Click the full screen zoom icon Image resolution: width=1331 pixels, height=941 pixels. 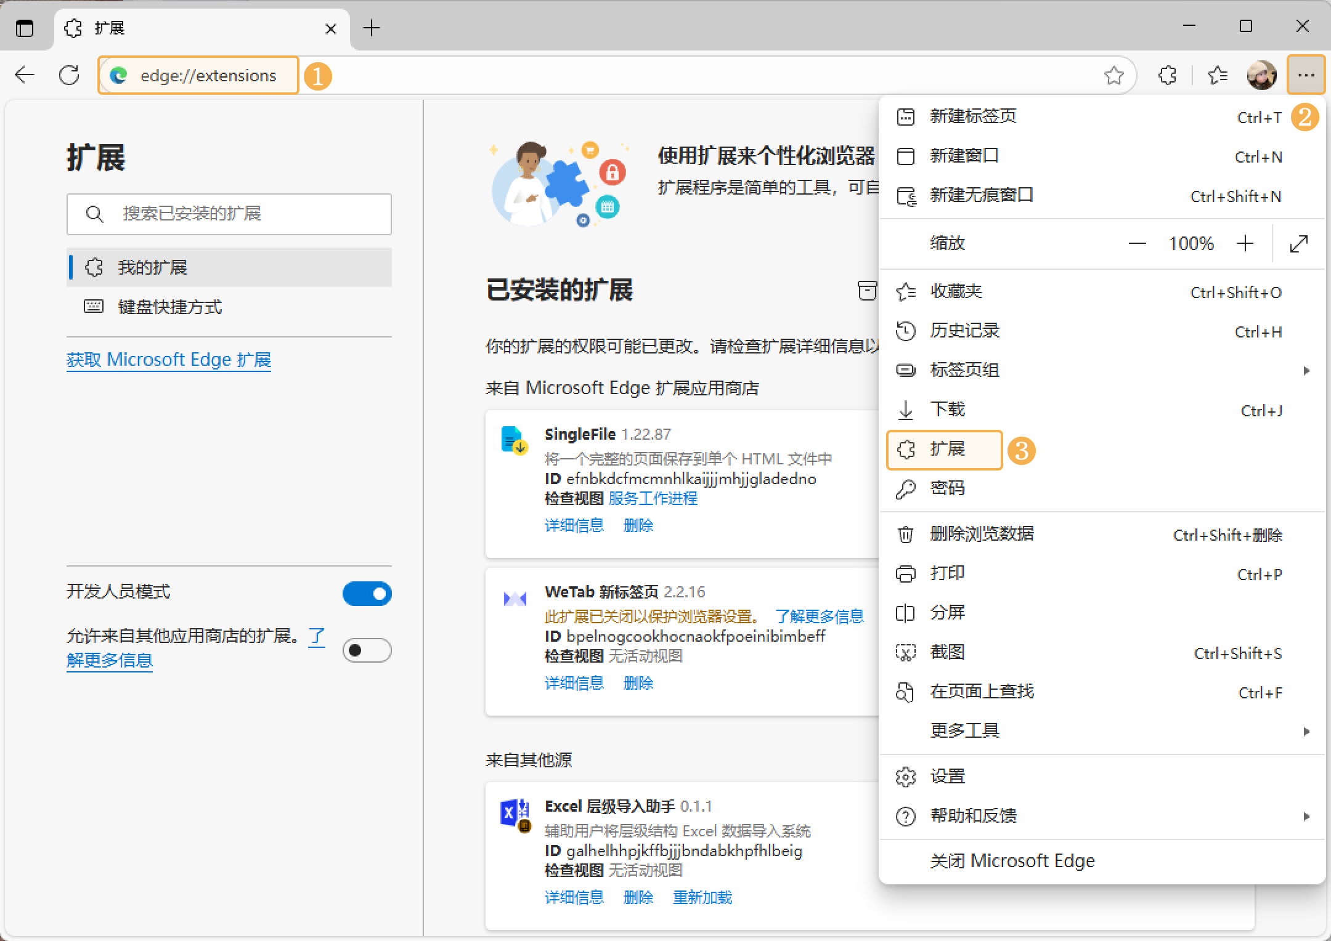pyautogui.click(x=1298, y=243)
